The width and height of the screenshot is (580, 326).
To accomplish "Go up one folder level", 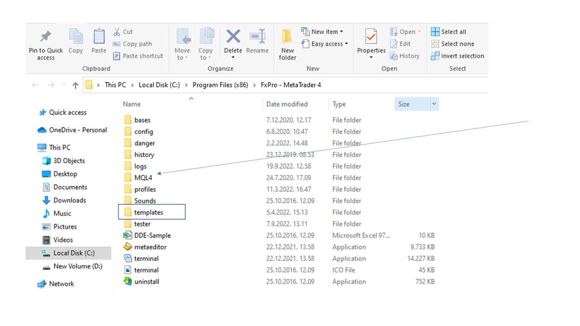I will [75, 85].
